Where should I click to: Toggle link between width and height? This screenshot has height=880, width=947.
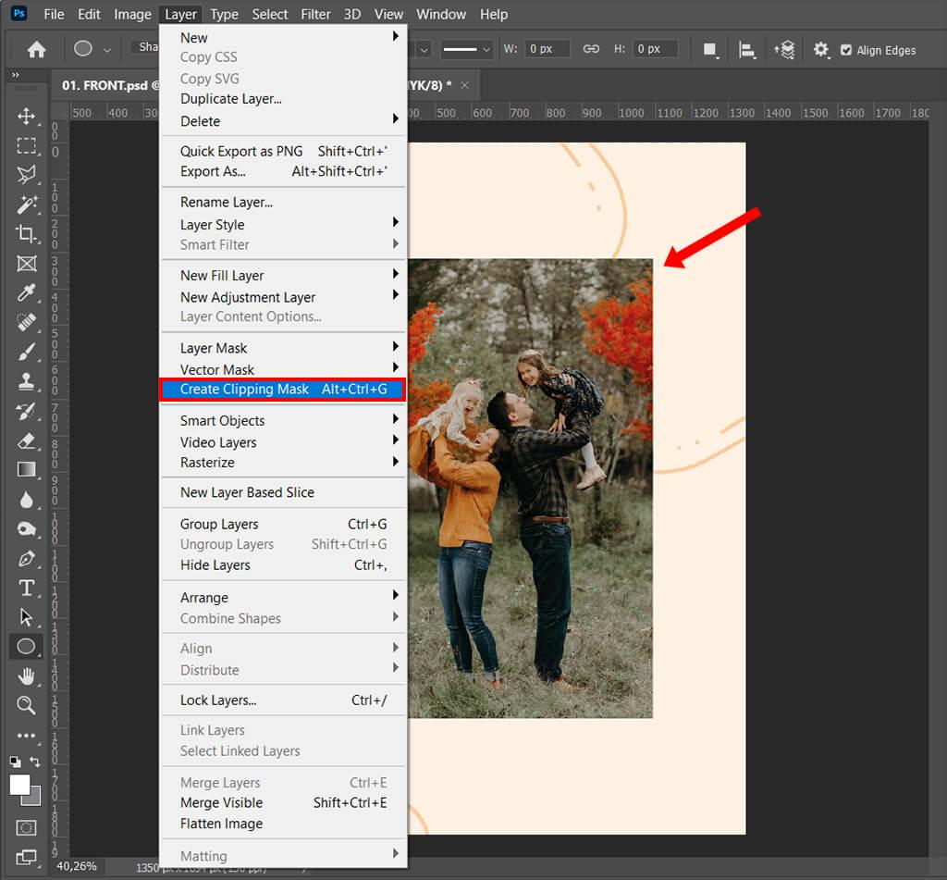[x=591, y=49]
